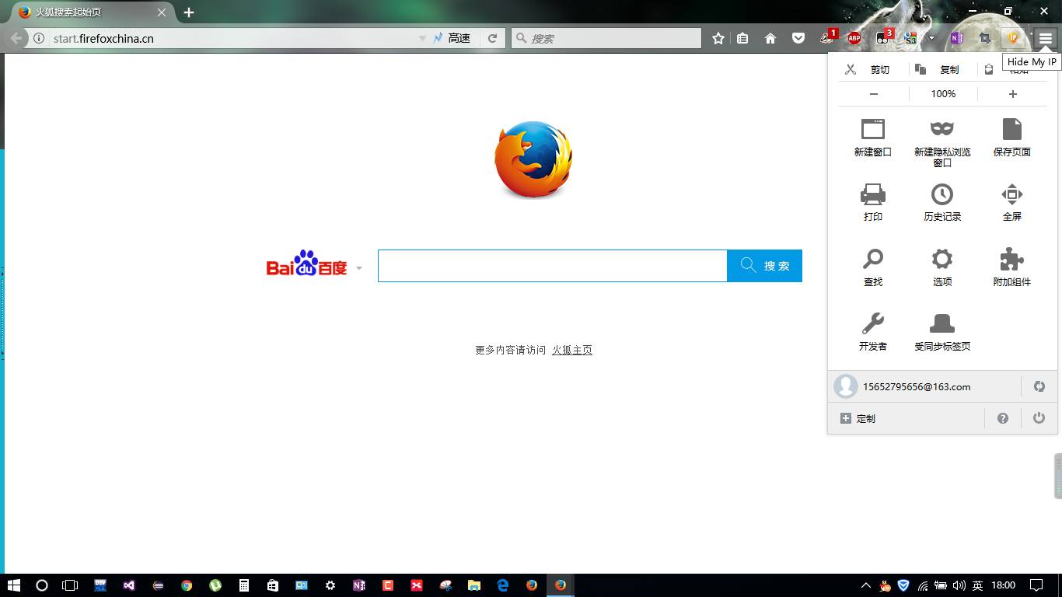Zoom out with the minus button
The width and height of the screenshot is (1062, 597).
pyautogui.click(x=874, y=94)
